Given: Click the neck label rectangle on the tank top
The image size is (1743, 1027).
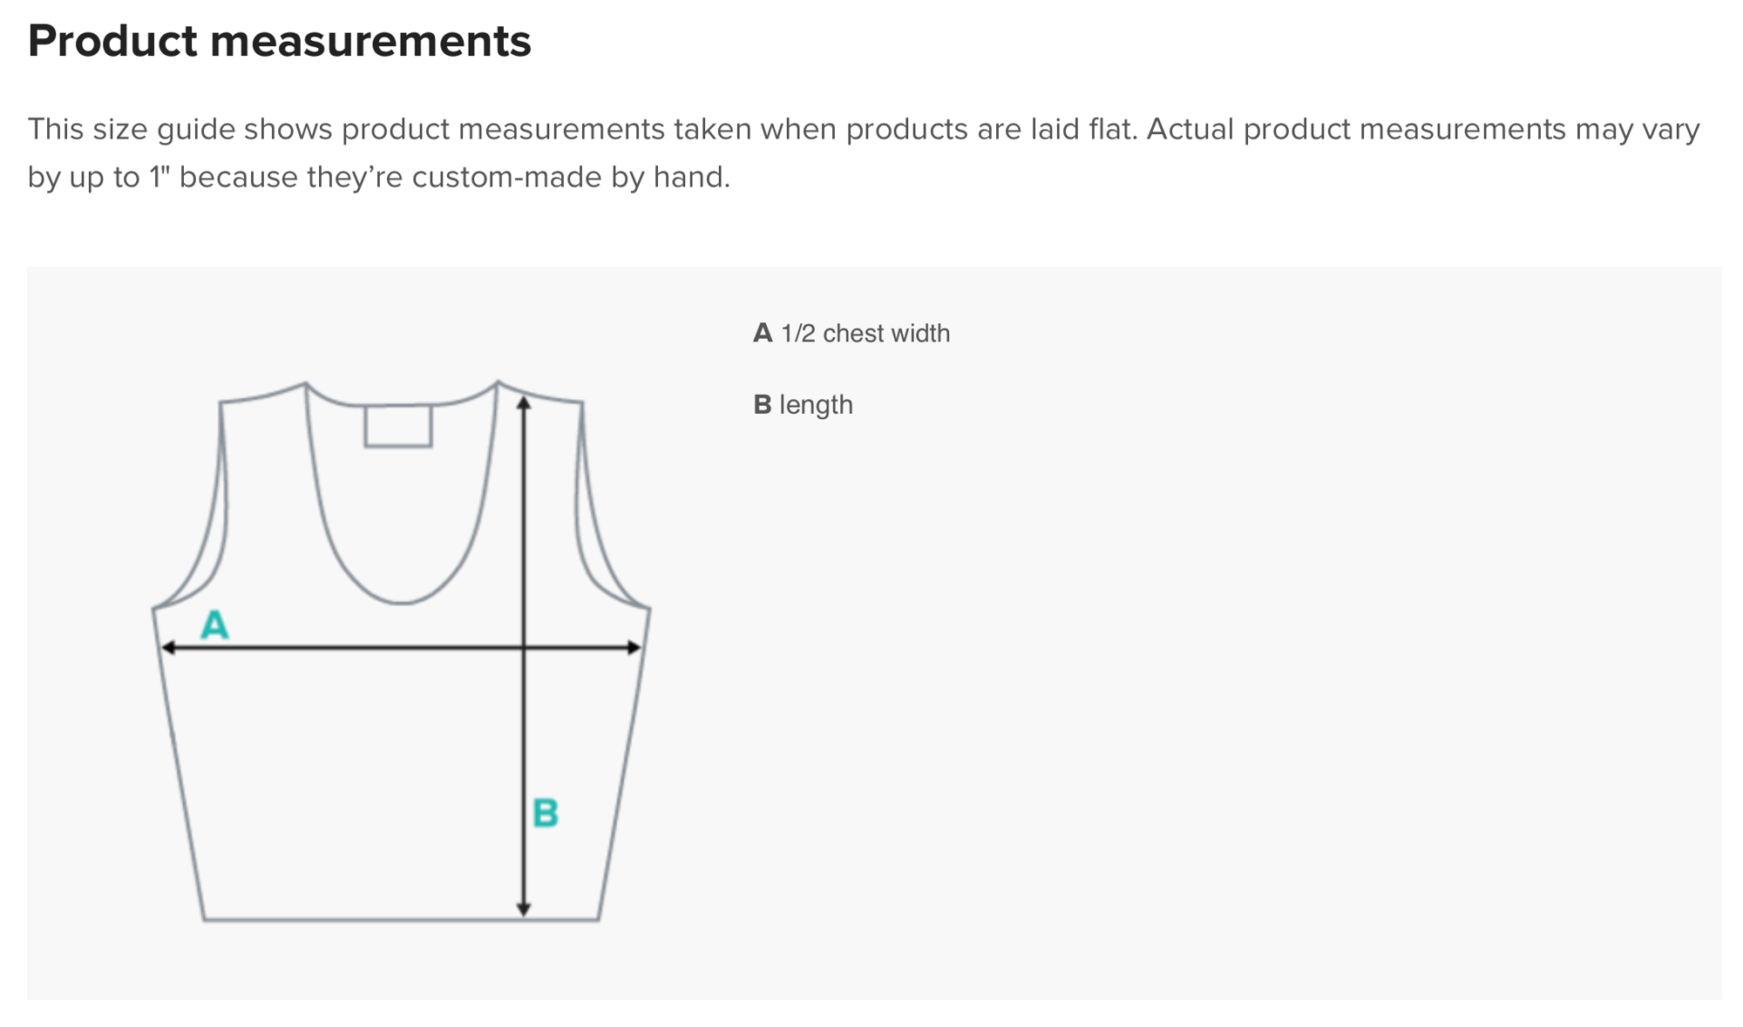Looking at the screenshot, I should click(x=398, y=426).
